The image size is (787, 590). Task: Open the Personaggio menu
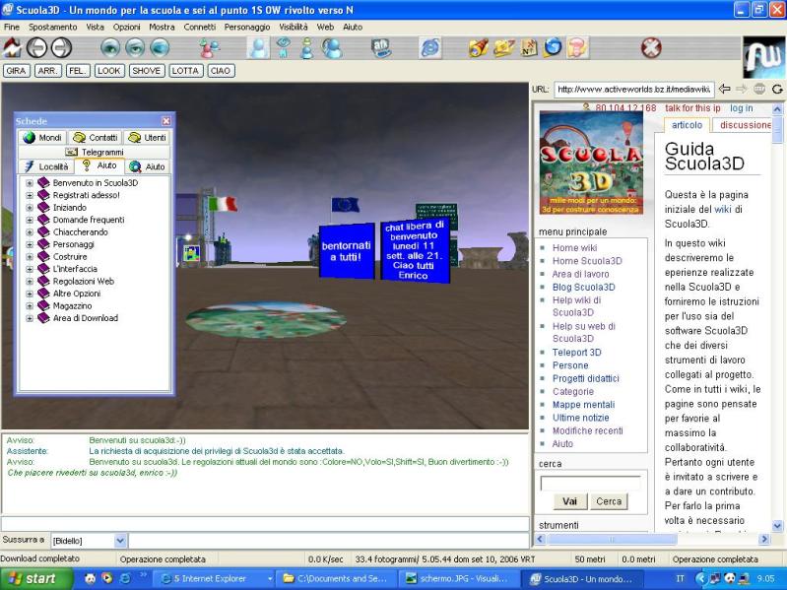click(x=247, y=28)
